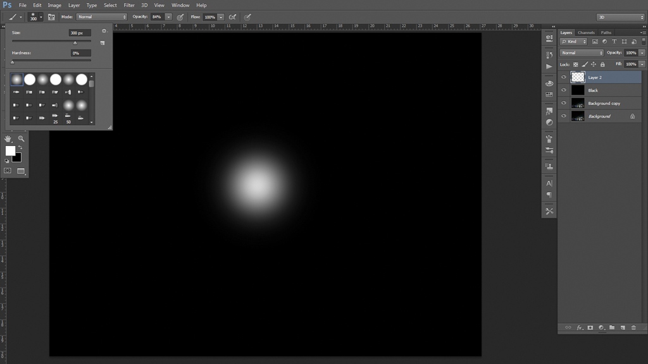648x364 pixels.
Task: Enable pressure for opacity in options bar
Action: point(180,17)
